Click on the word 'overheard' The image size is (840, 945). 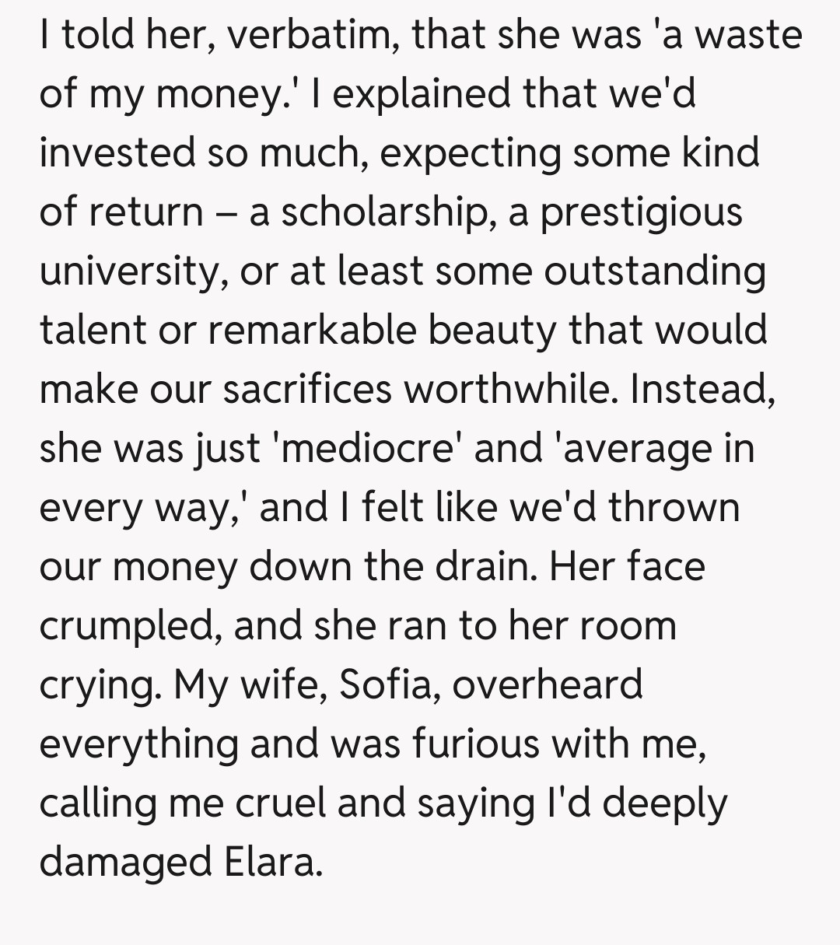pyautogui.click(x=548, y=684)
